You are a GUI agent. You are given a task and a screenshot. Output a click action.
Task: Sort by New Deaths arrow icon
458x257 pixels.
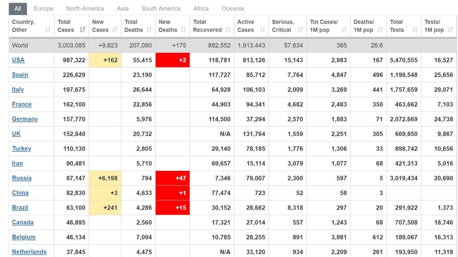[183, 30]
